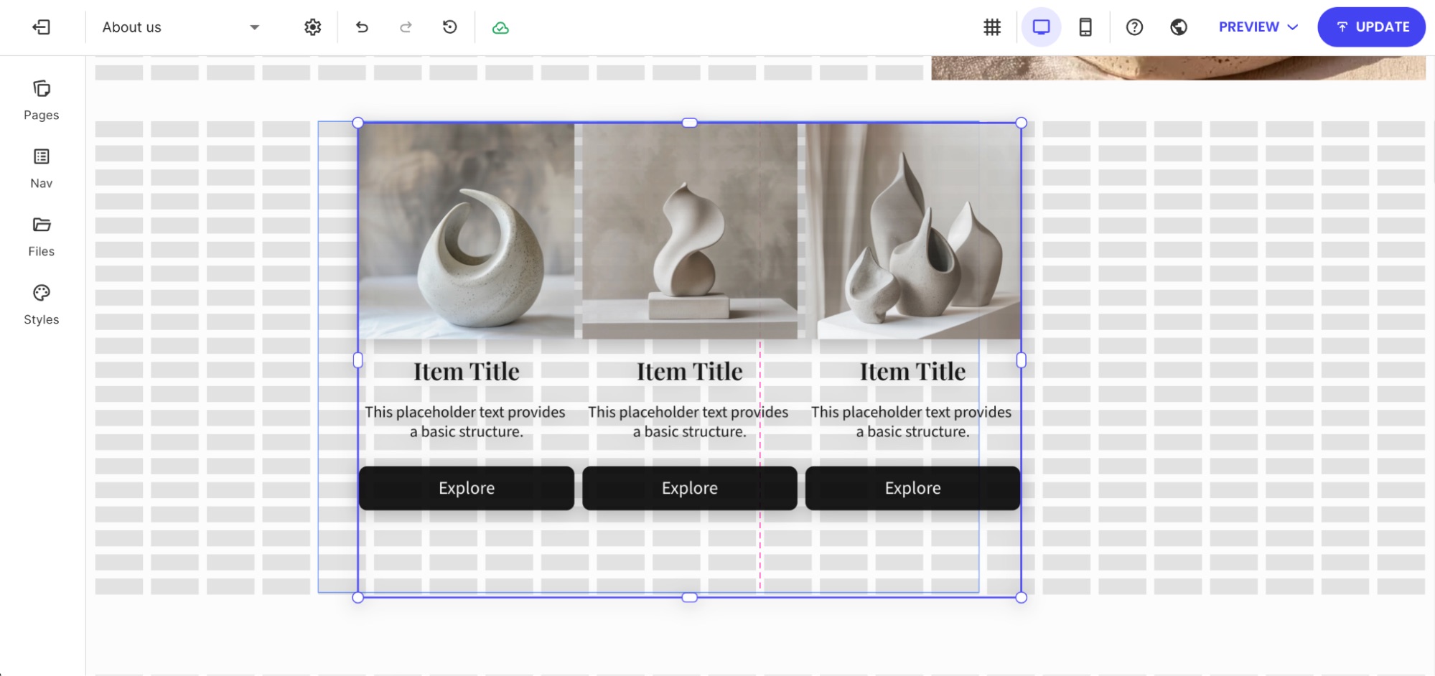Click the middle Explore button
The height and width of the screenshot is (676, 1435).
pyautogui.click(x=690, y=488)
